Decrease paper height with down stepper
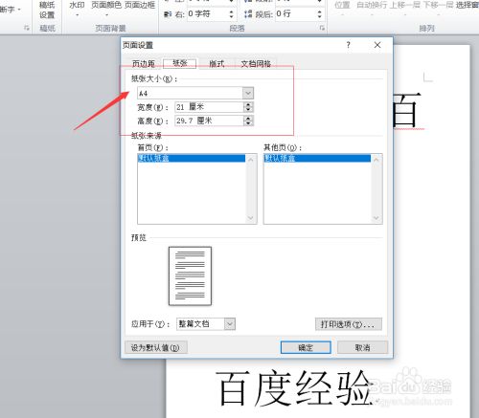 click(248, 123)
